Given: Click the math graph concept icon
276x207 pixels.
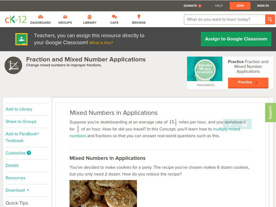Looking at the screenshot, I should 13,65.
